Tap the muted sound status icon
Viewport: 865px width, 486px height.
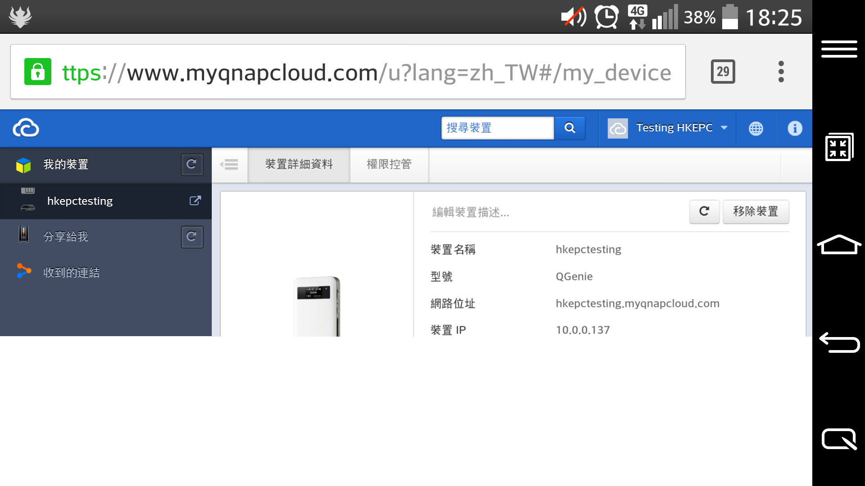tap(574, 17)
